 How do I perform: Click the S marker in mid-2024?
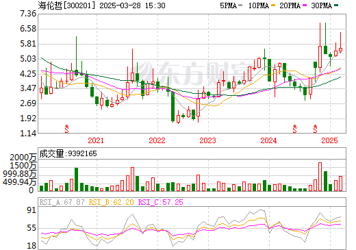coord(294,129)
